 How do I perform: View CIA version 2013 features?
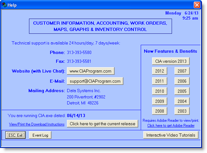pyautogui.click(x=171, y=61)
